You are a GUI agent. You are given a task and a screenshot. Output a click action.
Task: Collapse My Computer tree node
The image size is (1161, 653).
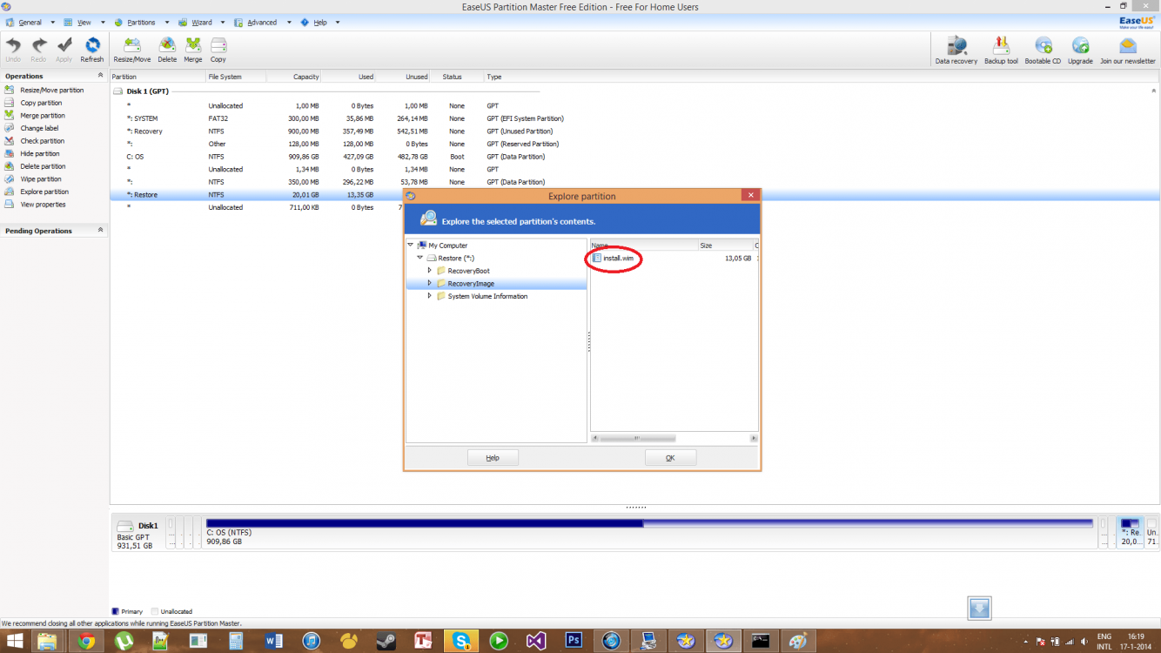(x=411, y=246)
